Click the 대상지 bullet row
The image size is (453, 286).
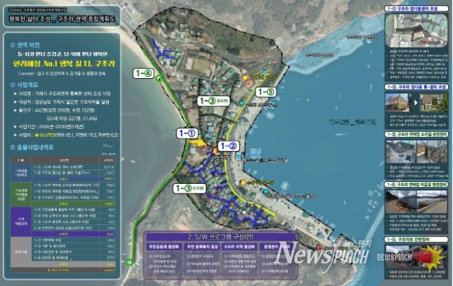click(61, 102)
